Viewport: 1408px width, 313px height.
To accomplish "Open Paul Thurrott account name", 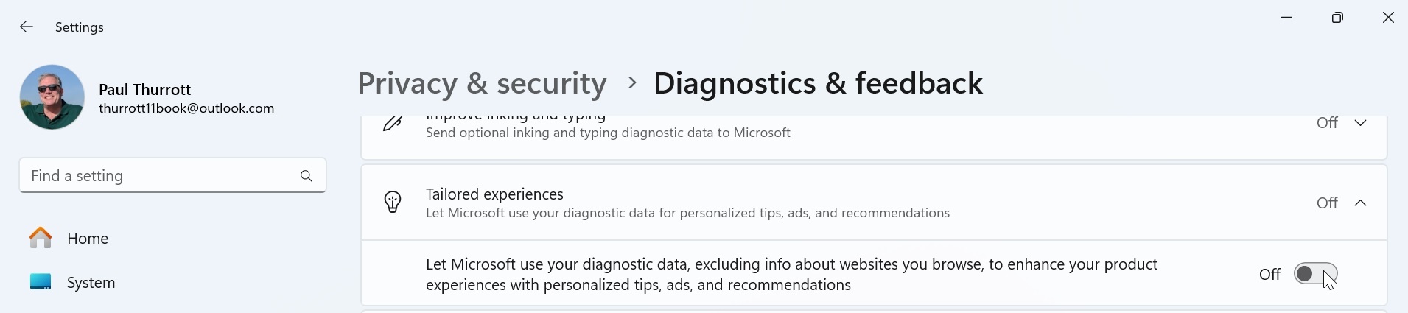I will click(x=145, y=90).
